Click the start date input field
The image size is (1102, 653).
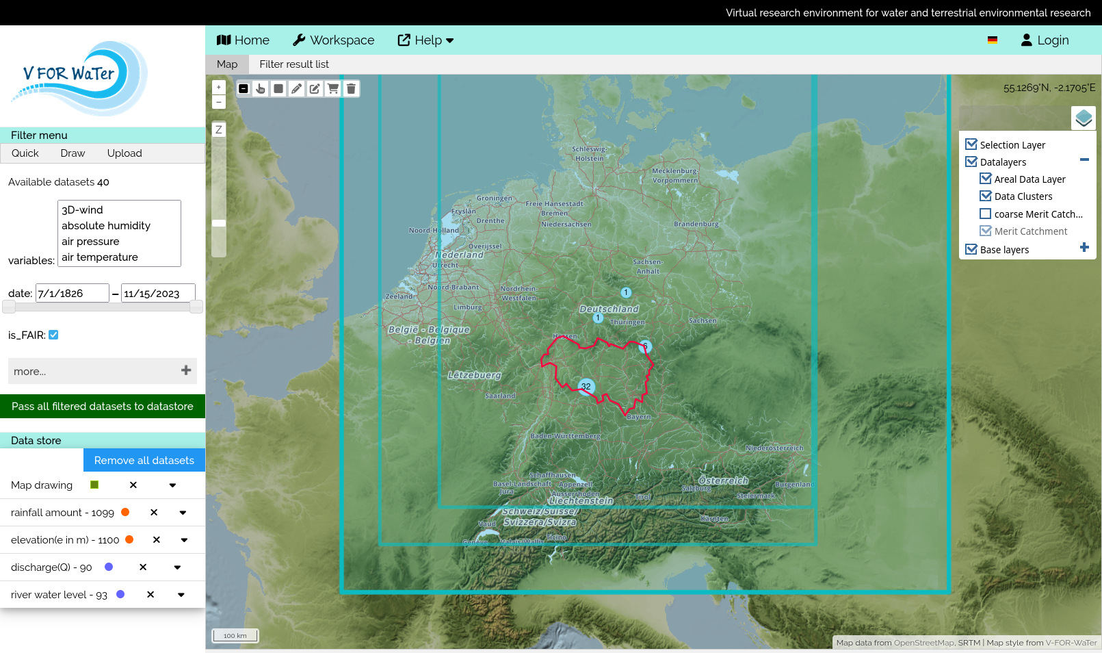[x=72, y=294]
